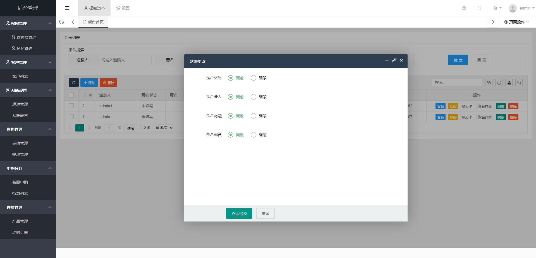Select 開啟 radio for 是否配資
Viewport: 536px width, 258px height.
pos(231,135)
